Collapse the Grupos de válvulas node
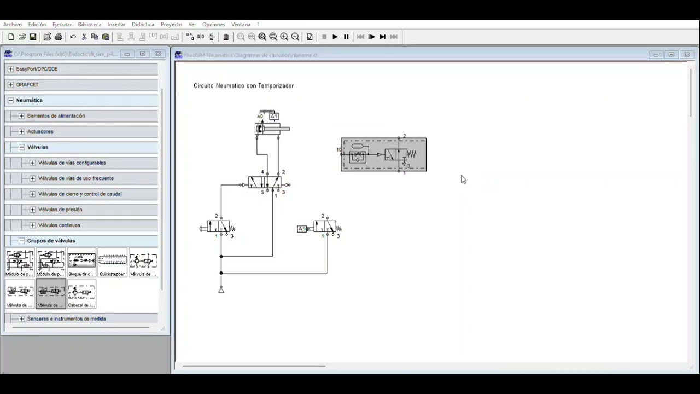 (21, 241)
